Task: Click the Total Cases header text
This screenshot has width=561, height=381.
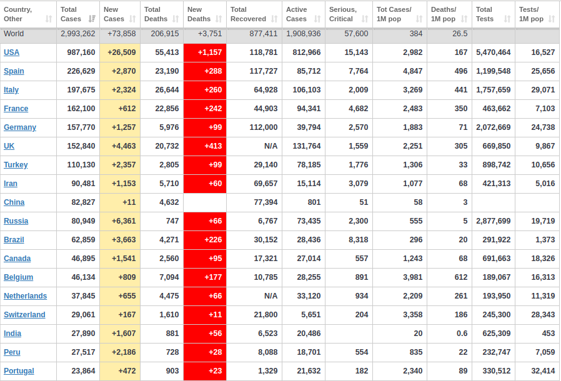Action: pyautogui.click(x=71, y=14)
